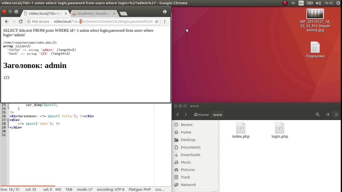Close the video.local tab
Screen dimensions: 342x192
pyautogui.click(x=66, y=13)
